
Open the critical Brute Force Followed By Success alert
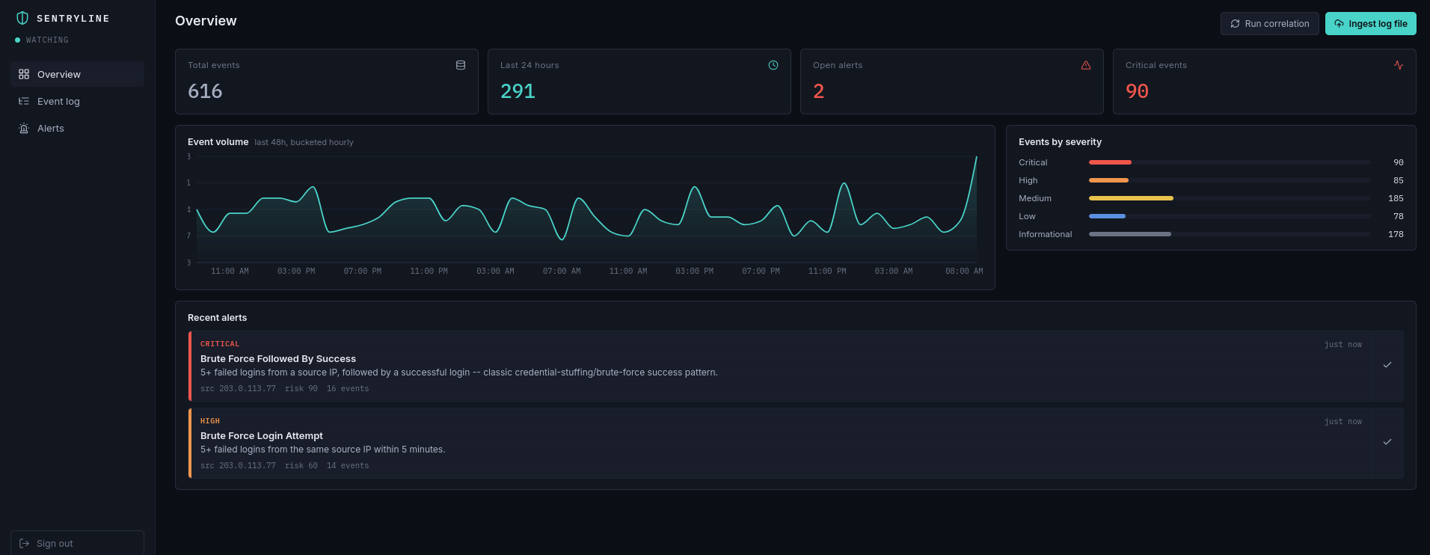pyautogui.click(x=796, y=366)
